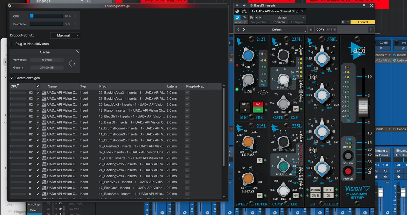Click the orange LO-PASS filter knob
407x215 pixels.
248,143
